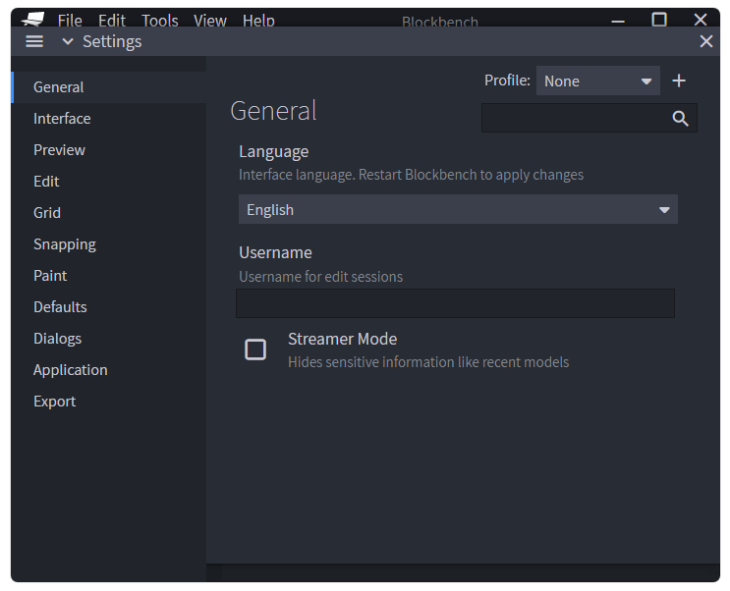Screen dimensions: 730x591
Task: Open the Language dropdown
Action: pos(458,210)
